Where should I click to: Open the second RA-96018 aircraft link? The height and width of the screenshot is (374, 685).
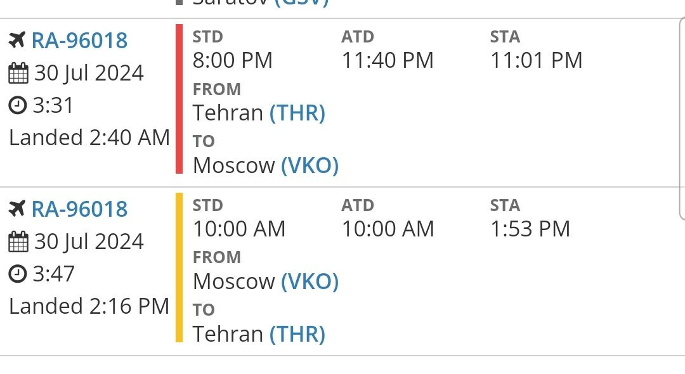click(79, 209)
